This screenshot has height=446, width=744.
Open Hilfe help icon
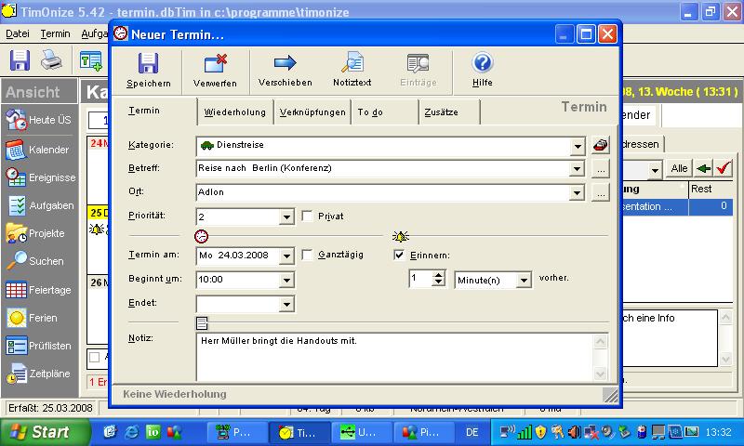(x=482, y=64)
